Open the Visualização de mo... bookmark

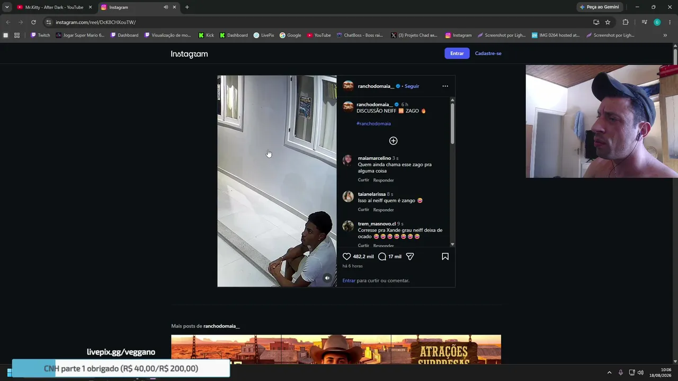click(168, 35)
